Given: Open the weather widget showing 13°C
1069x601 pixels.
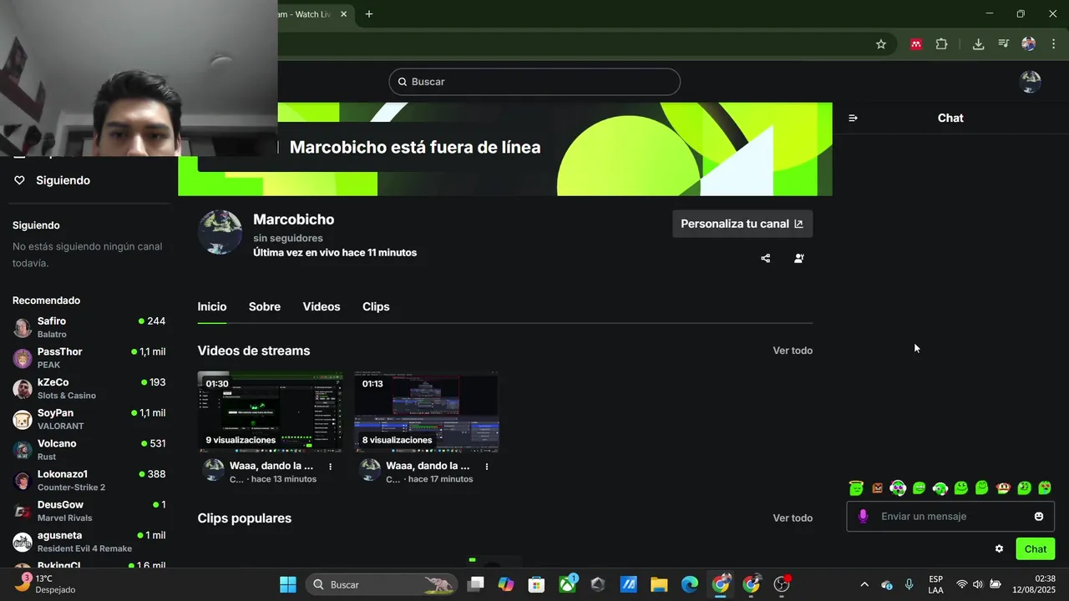Looking at the screenshot, I should click(45, 583).
